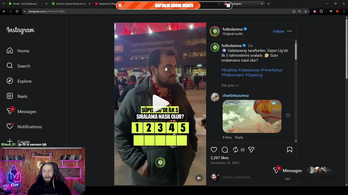Bookmark page with star icon
Screen dimensions: 348x195
[x=306, y=11]
